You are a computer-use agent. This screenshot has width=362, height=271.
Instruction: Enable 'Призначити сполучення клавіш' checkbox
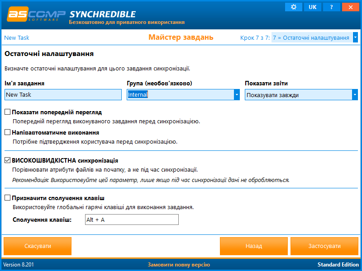pos(7,198)
